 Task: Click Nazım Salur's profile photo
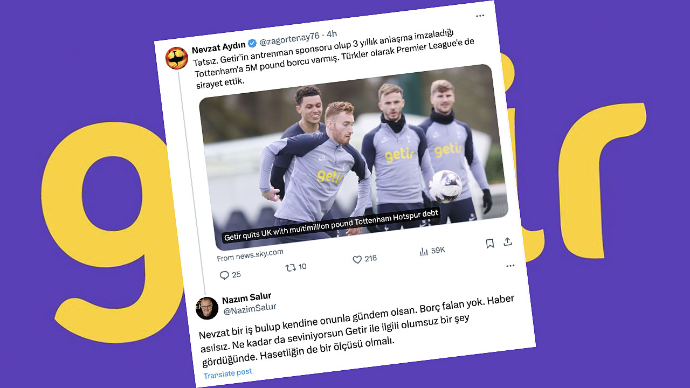click(206, 308)
